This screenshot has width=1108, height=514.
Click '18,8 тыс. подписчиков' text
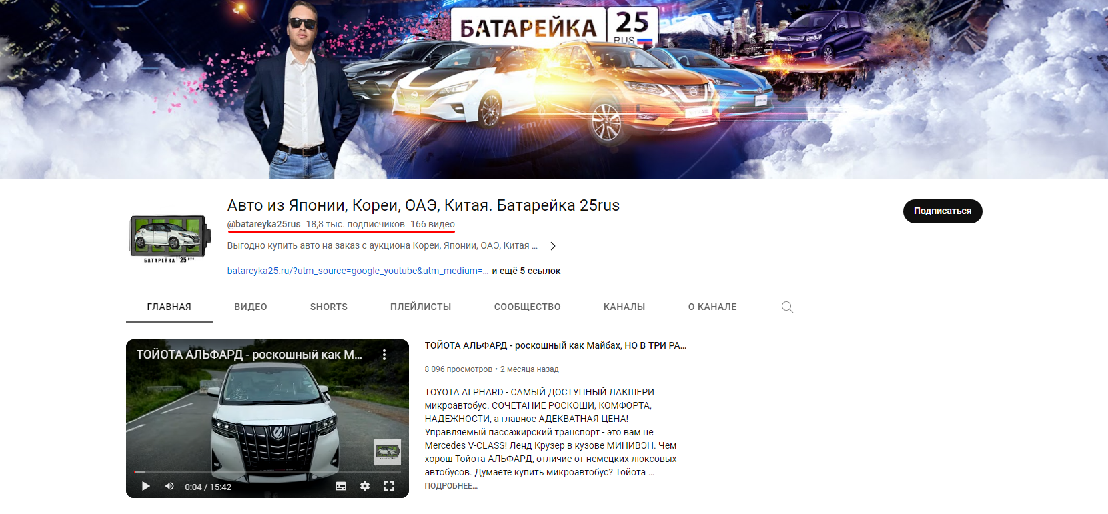[x=356, y=224]
